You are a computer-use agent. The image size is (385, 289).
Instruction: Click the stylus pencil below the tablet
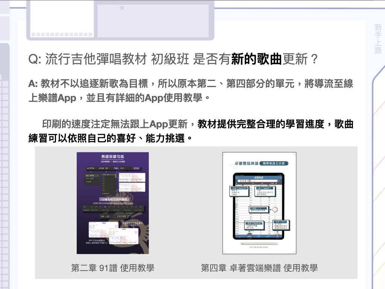click(259, 243)
